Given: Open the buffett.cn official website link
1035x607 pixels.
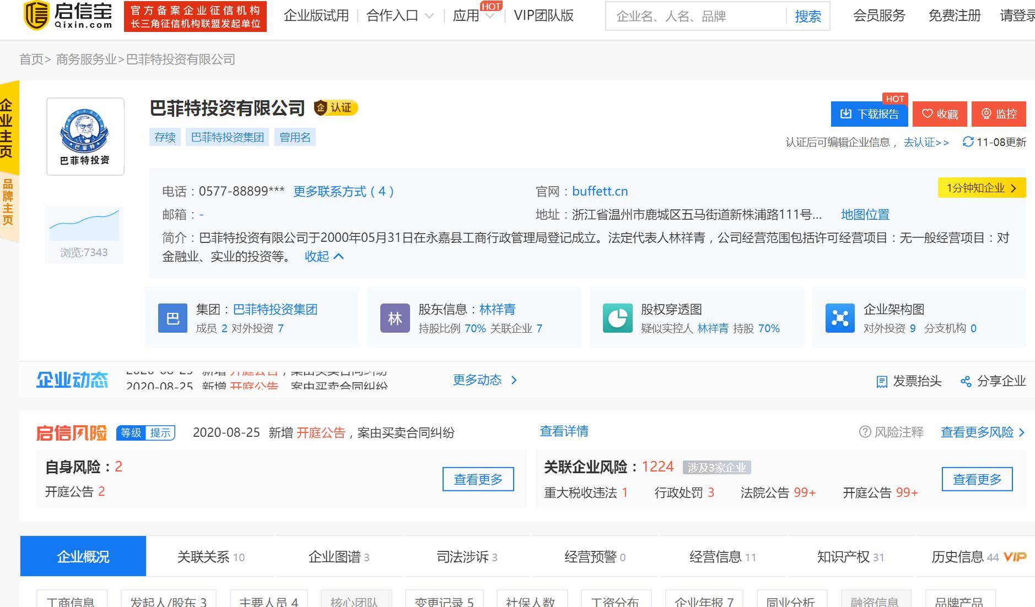Looking at the screenshot, I should click(600, 191).
